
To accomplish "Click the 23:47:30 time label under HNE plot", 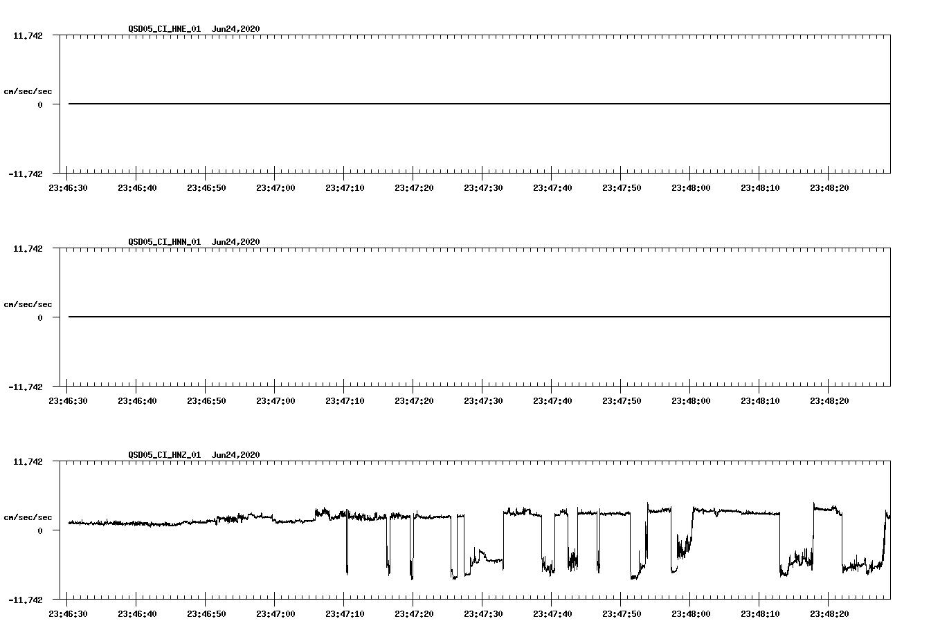I will click(483, 188).
